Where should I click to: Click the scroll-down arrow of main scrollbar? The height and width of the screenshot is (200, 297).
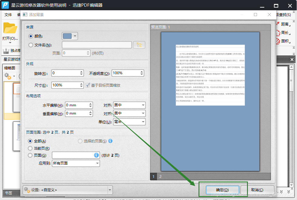[x=292, y=185]
